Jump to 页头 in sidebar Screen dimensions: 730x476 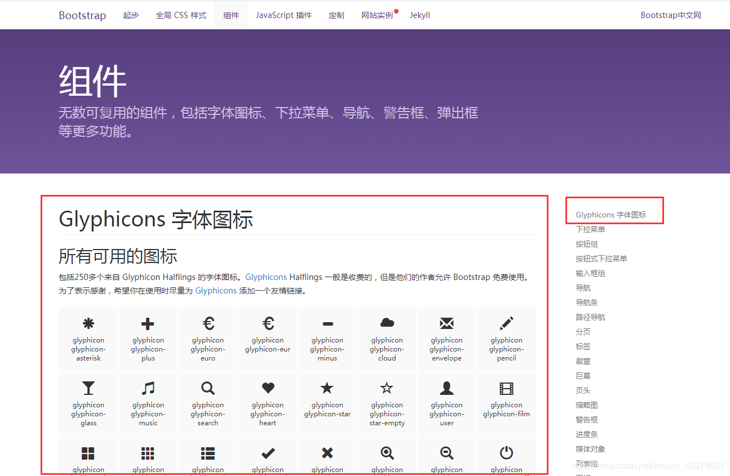tap(583, 390)
